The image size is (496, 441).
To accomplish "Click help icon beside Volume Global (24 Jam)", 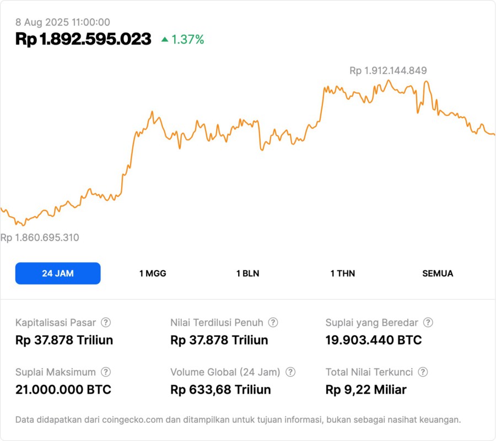I will pos(290,372).
